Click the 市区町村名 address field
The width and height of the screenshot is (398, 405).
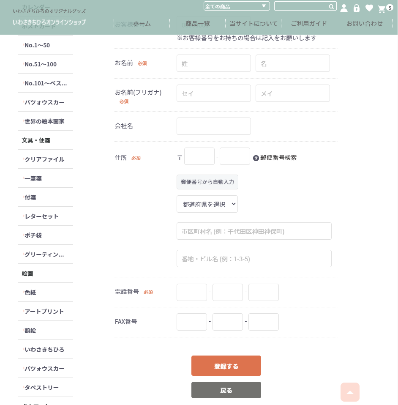254,231
